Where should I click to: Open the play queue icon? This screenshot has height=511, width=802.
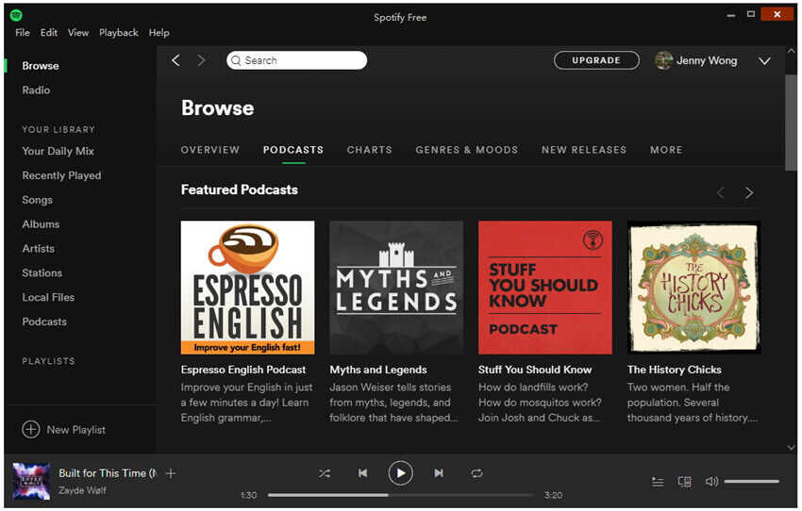tap(658, 482)
